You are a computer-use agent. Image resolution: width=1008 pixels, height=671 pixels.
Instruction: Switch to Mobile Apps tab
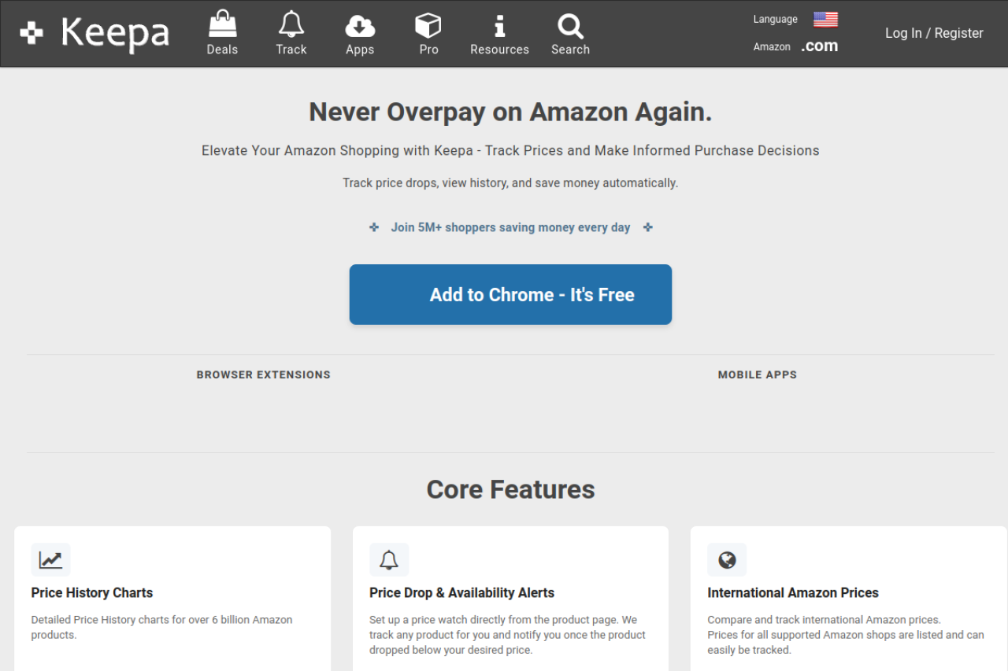click(x=757, y=375)
